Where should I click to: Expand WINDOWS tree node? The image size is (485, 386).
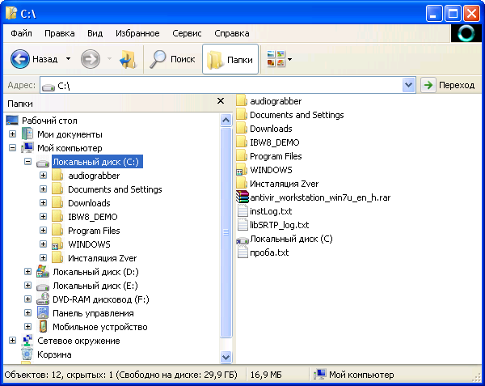pos(44,244)
